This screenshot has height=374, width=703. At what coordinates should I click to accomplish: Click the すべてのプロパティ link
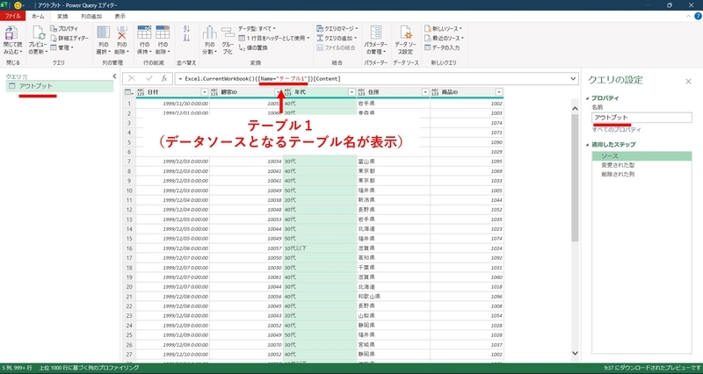pos(617,129)
